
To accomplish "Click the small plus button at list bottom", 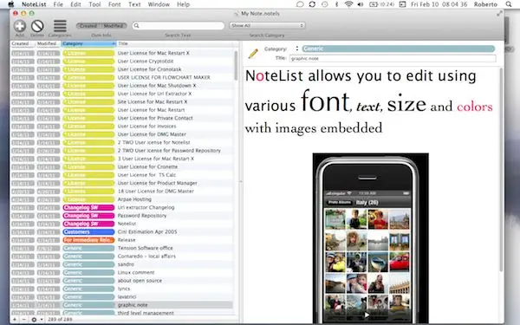I will (15, 319).
